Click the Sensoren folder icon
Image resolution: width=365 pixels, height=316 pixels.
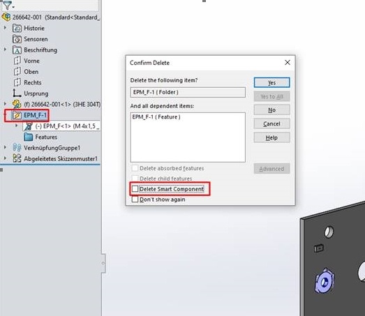point(17,39)
